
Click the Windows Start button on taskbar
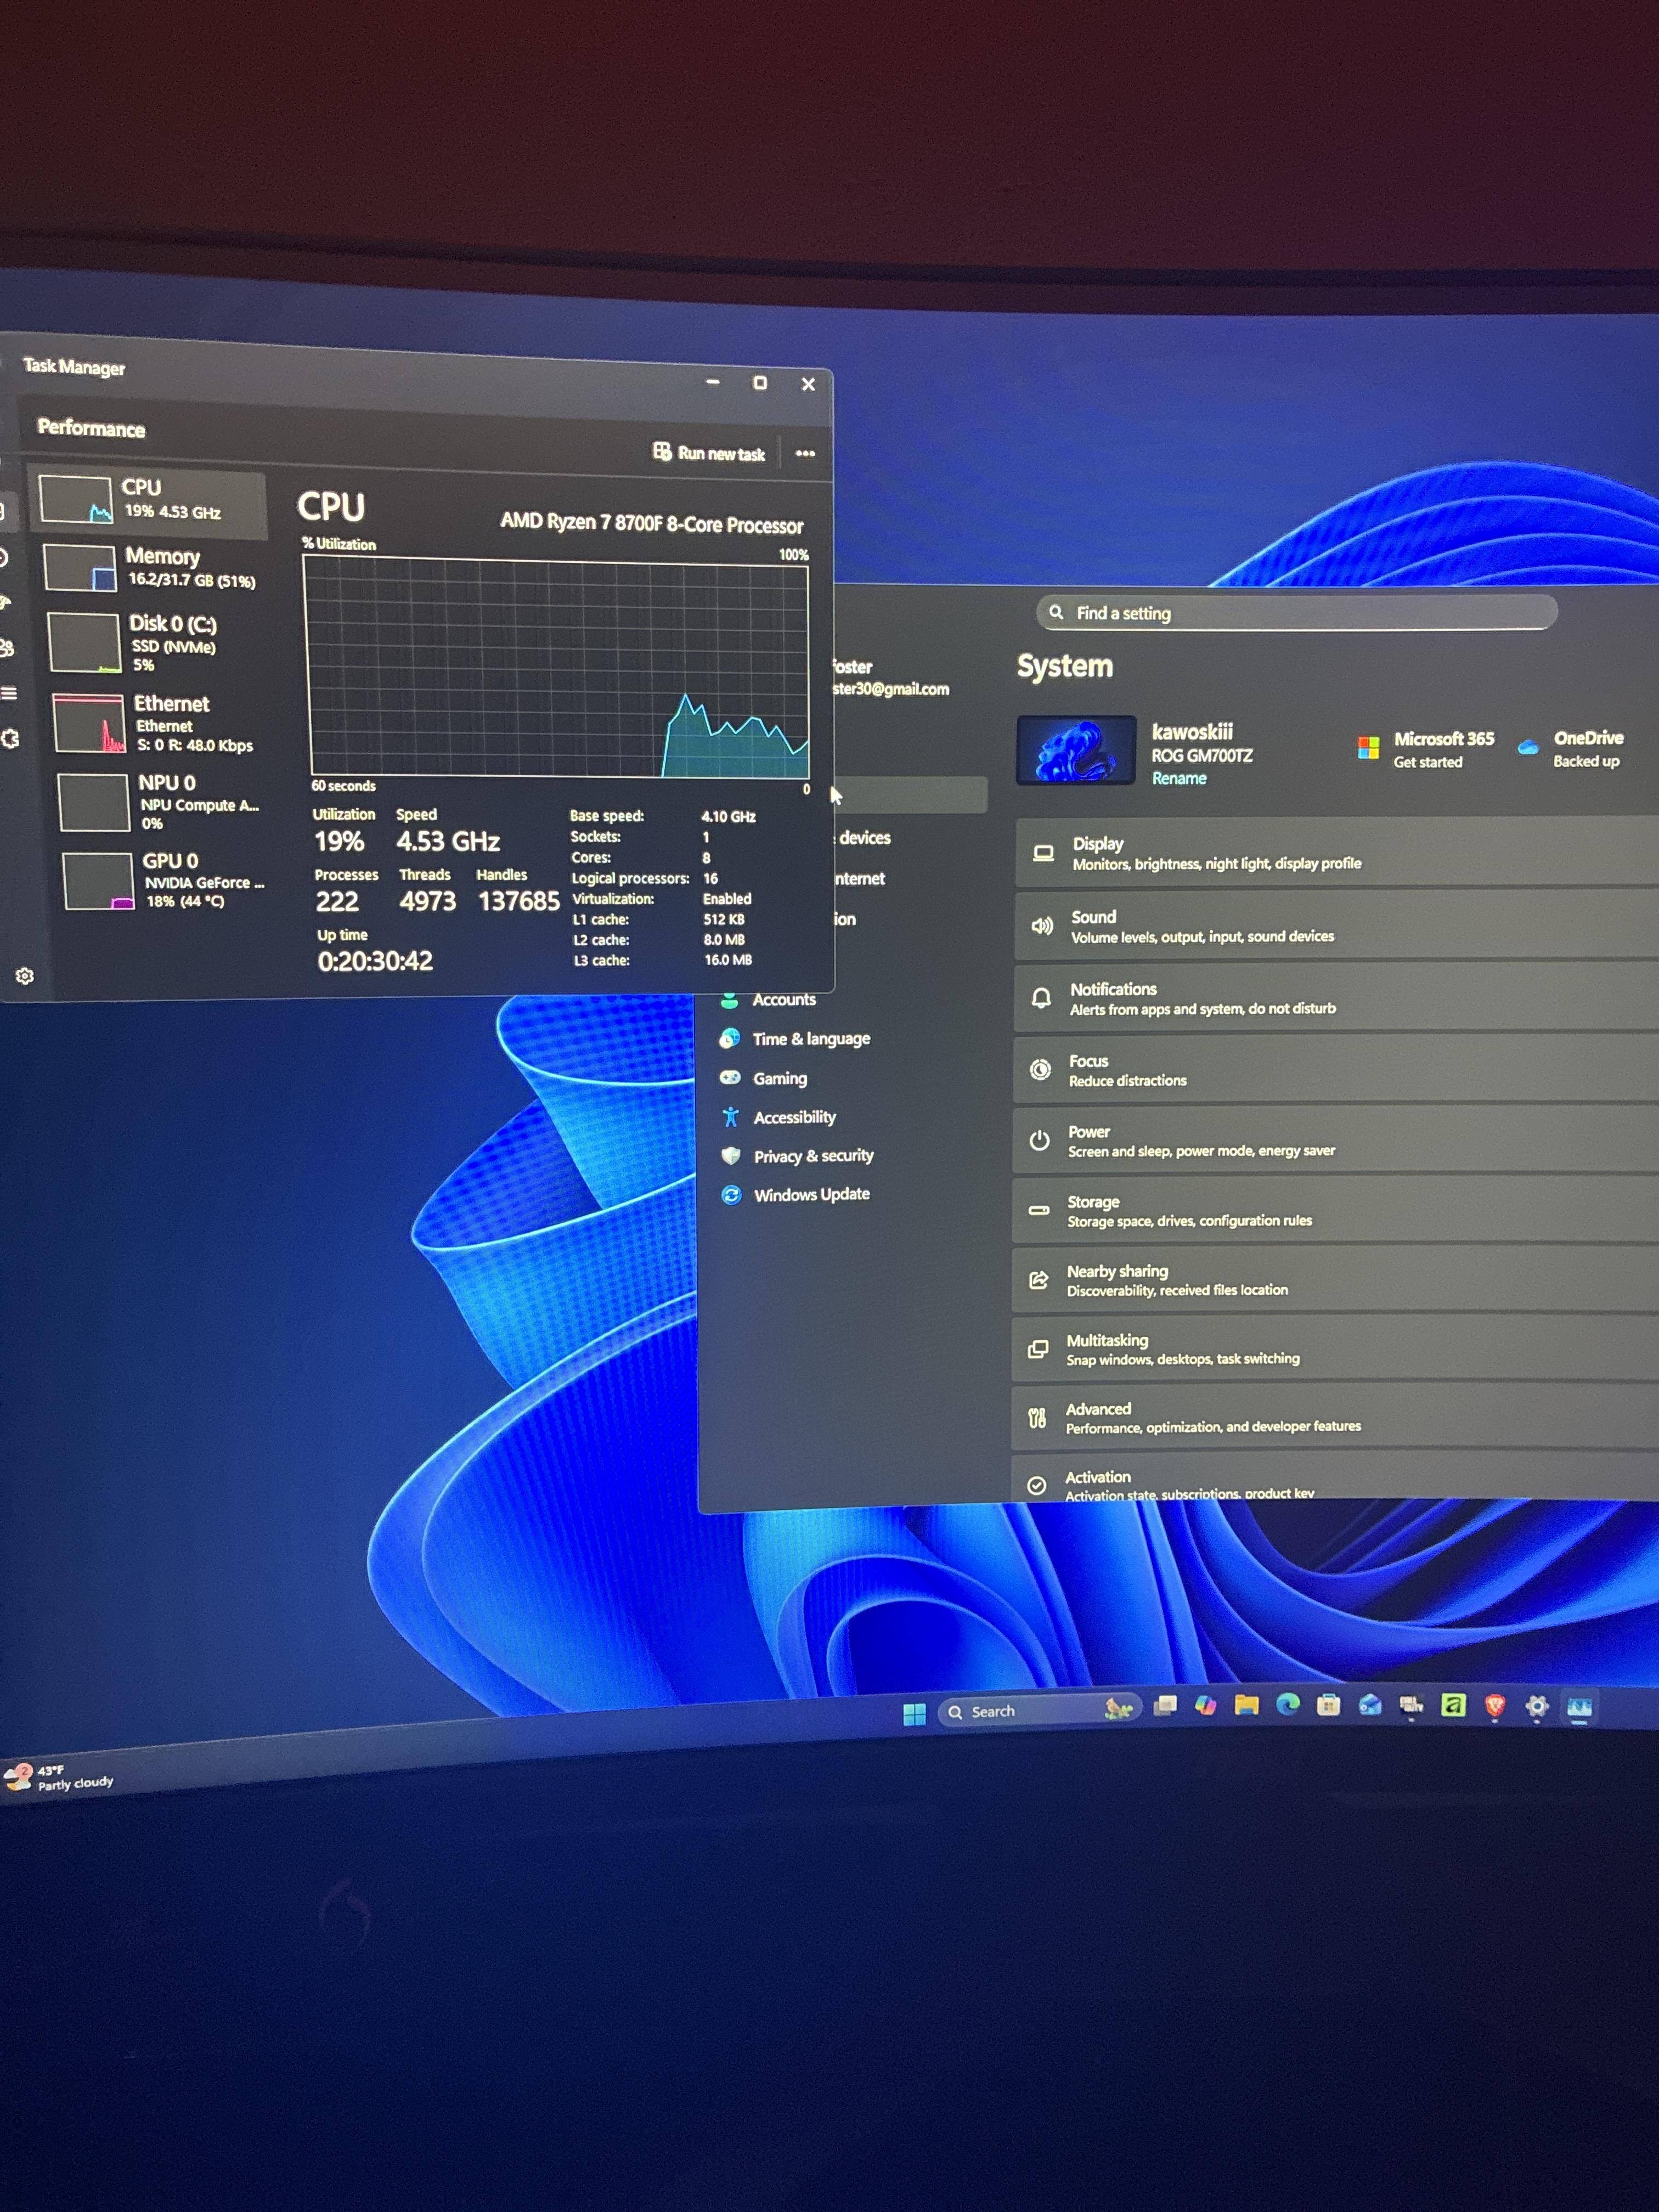point(913,1713)
